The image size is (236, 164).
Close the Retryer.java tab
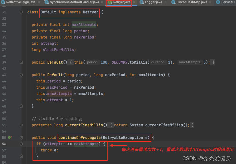[x=134, y=2]
